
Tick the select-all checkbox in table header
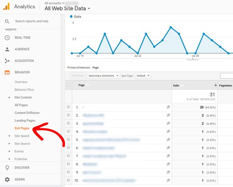tap(69, 85)
